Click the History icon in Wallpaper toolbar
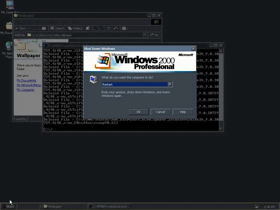 pyautogui.click(x=88, y=28)
